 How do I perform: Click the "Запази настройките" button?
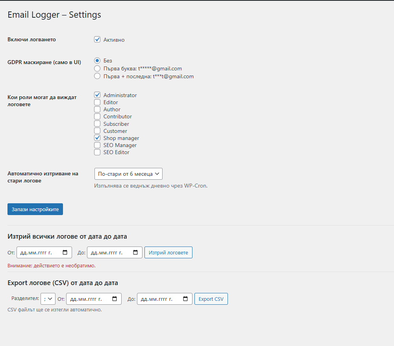pos(35,209)
